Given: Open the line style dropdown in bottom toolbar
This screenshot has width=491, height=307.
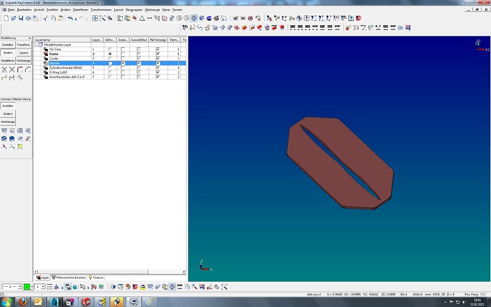Looking at the screenshot, I should point(20,287).
